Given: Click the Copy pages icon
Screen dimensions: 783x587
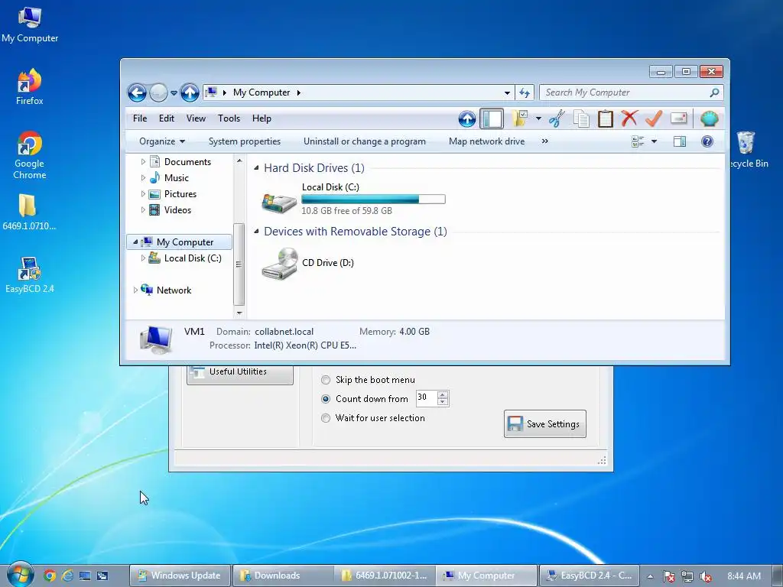Looking at the screenshot, I should tap(581, 118).
